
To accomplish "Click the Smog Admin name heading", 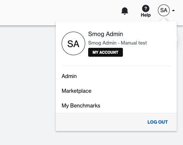I will pyautogui.click(x=106, y=34).
